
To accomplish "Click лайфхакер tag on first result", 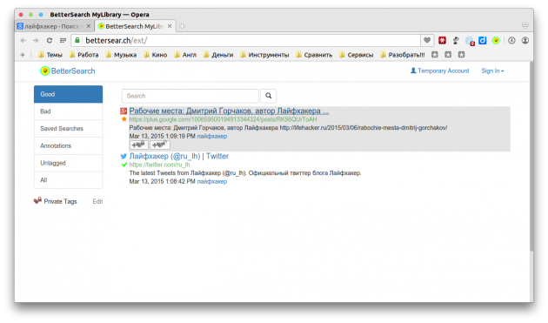I will pos(211,136).
